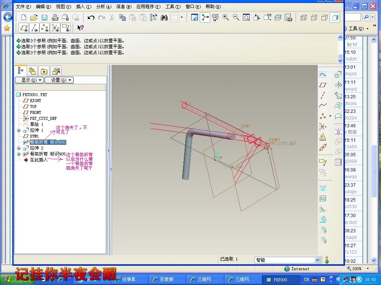Toggle datum axes display
Screen dimensions: 381x285
point(34,28)
